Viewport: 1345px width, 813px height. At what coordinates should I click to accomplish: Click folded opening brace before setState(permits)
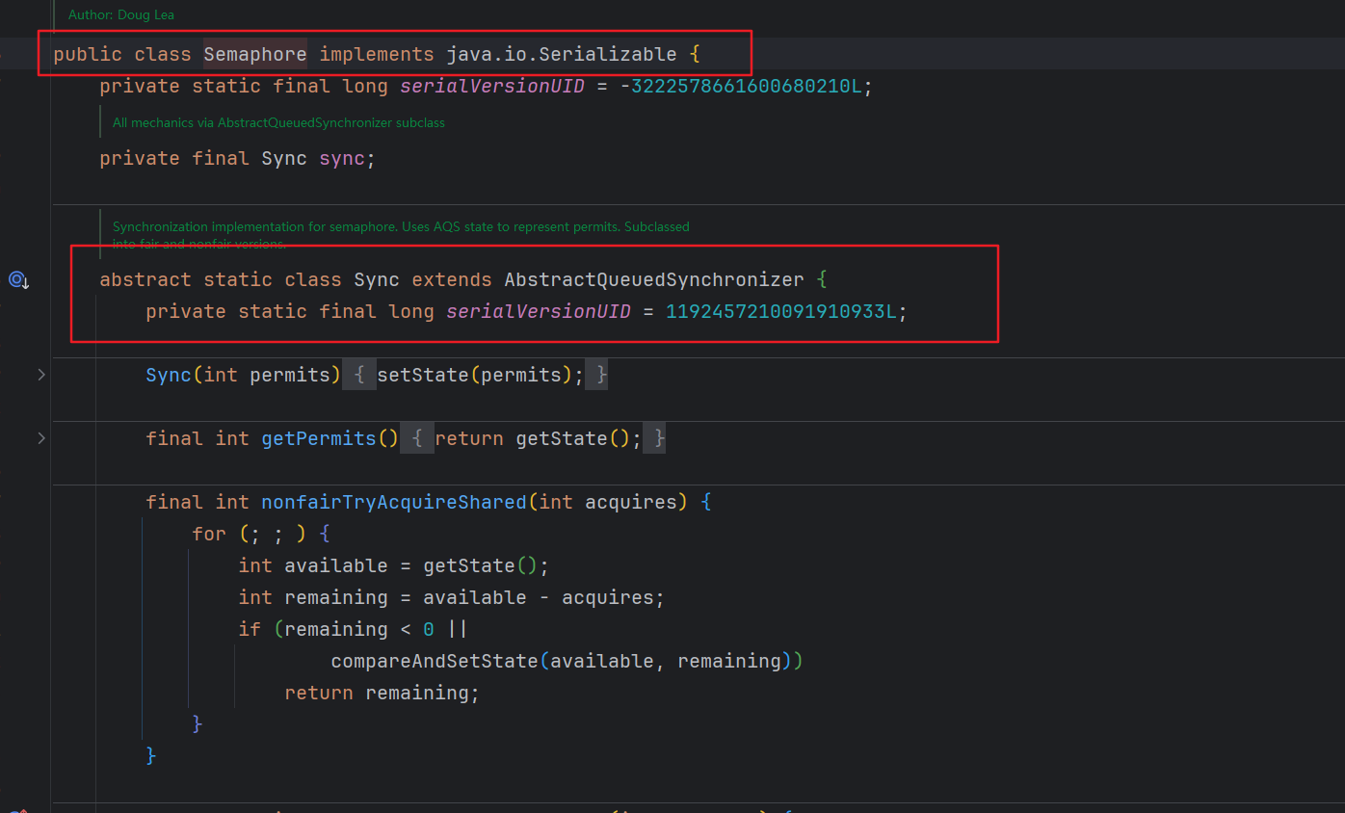click(358, 375)
